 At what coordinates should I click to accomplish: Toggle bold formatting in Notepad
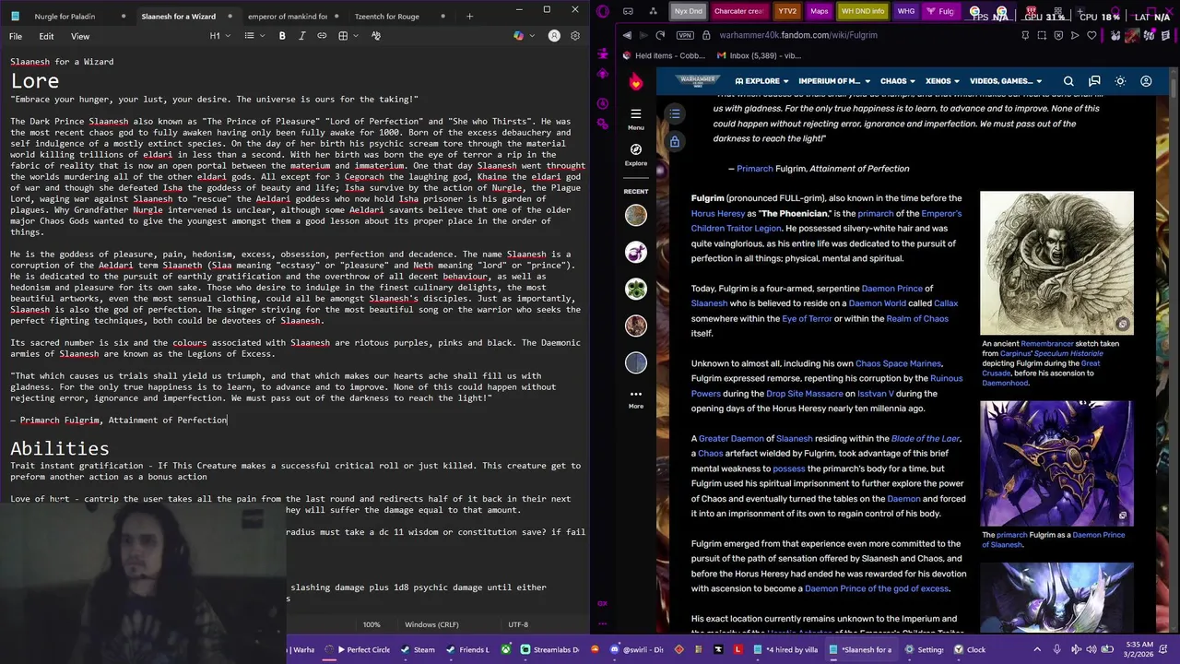pos(282,36)
